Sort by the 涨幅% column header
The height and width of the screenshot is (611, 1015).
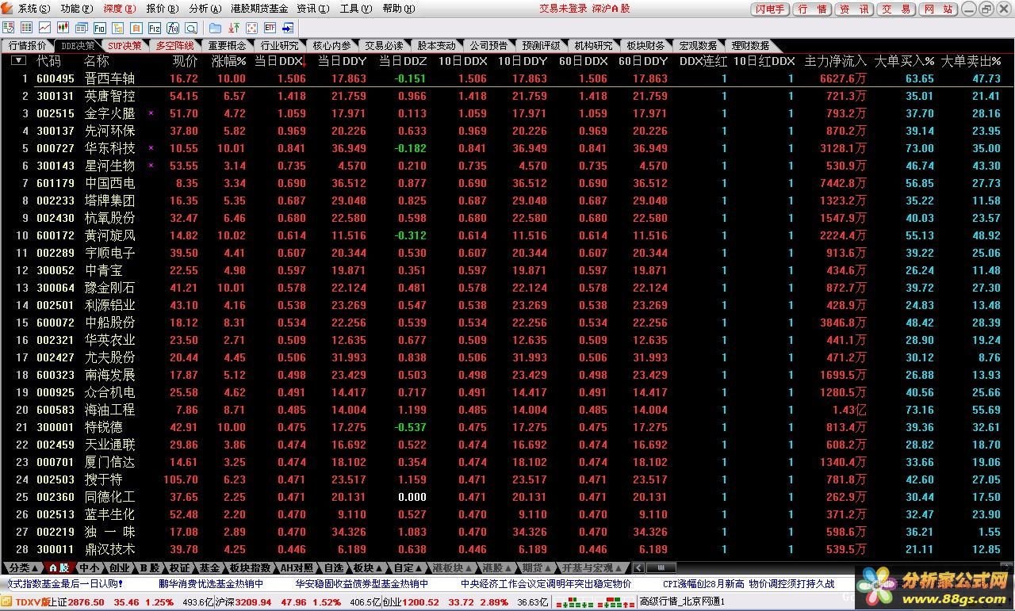point(228,61)
